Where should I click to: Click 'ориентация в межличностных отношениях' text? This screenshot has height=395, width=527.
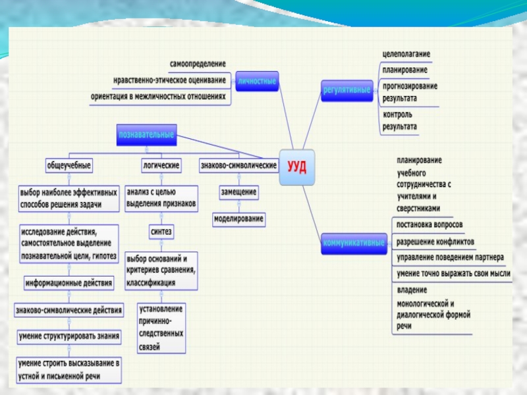click(x=158, y=97)
